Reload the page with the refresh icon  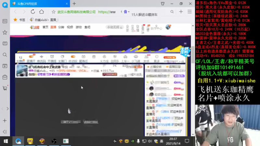pyautogui.click(x=33, y=12)
